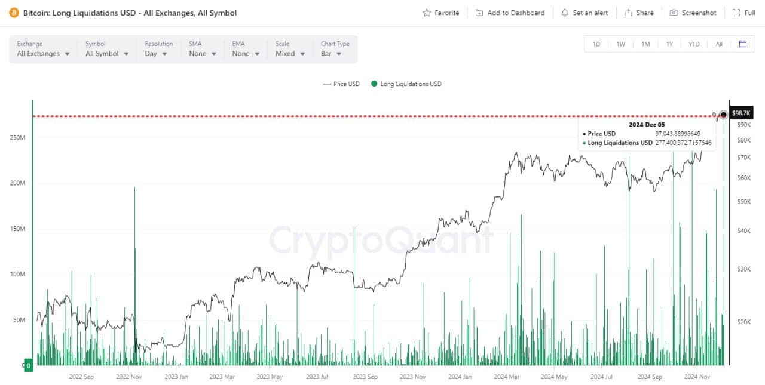
Task: Choose the 1M time range button
Action: (x=645, y=44)
